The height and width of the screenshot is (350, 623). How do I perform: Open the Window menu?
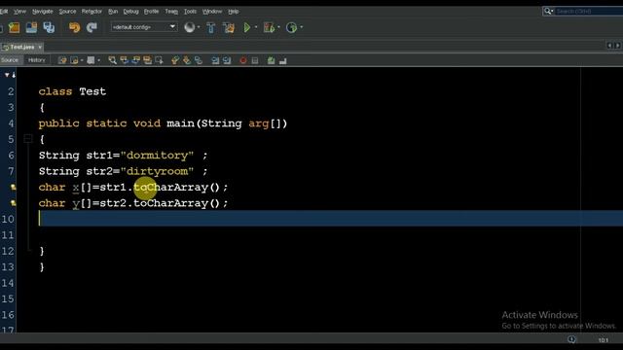(x=212, y=11)
